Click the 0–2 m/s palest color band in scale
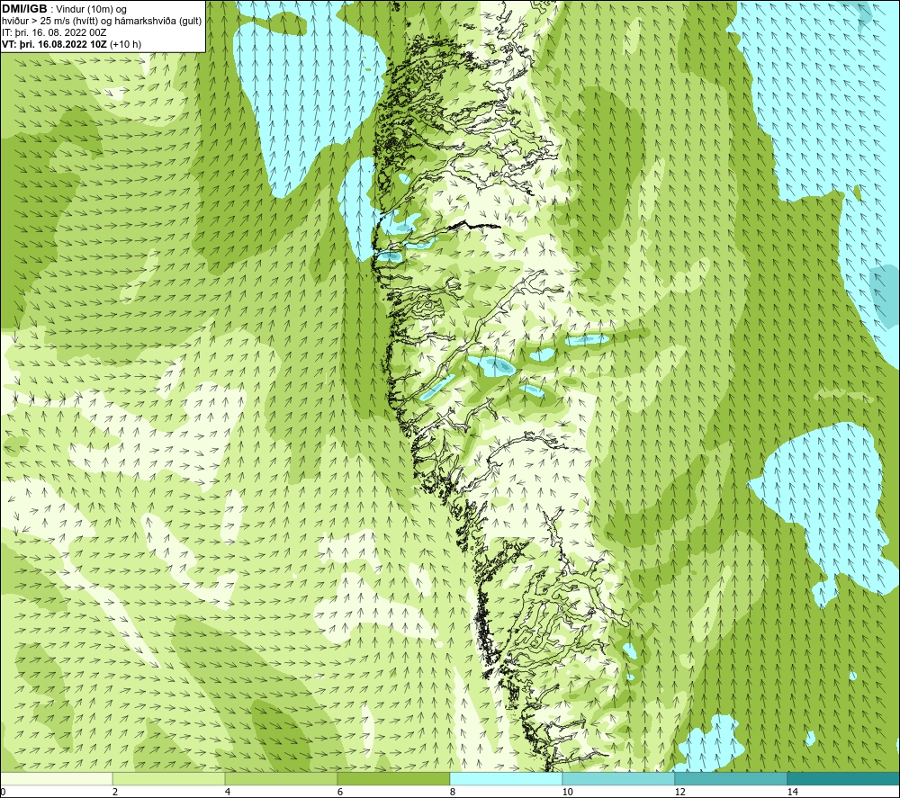Screen dimensions: 900x798 [56, 778]
